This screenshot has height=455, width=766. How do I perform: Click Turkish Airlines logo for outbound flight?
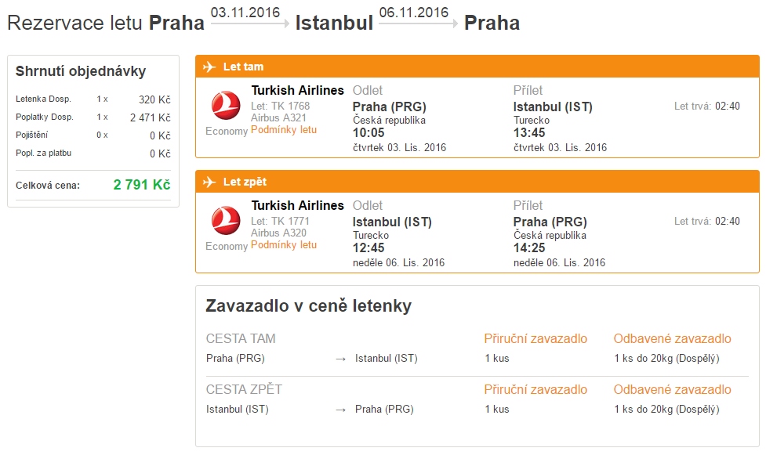[x=226, y=106]
